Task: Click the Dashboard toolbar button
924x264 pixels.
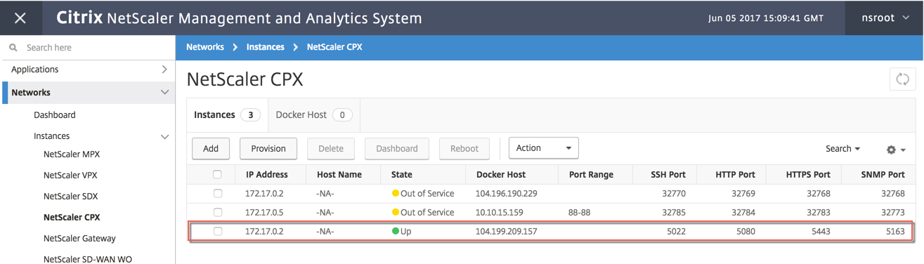Action: (397, 149)
